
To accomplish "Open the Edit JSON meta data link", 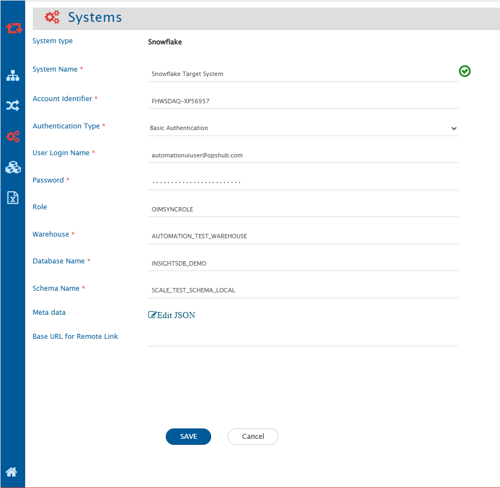I will [172, 315].
